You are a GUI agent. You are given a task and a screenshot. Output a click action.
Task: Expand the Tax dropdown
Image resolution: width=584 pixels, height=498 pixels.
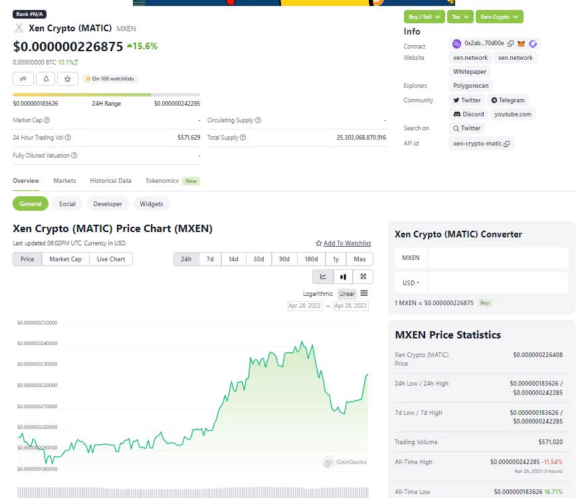[460, 17]
